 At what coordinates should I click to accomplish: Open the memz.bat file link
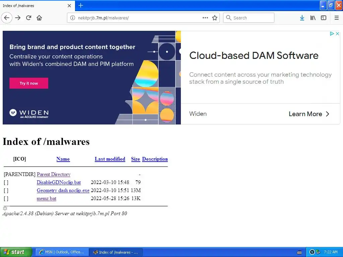[x=46, y=199]
